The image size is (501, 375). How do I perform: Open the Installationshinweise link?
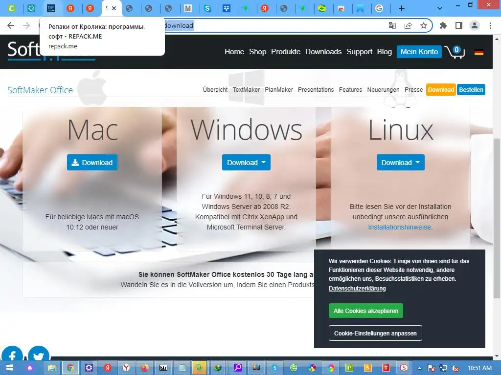point(399,228)
